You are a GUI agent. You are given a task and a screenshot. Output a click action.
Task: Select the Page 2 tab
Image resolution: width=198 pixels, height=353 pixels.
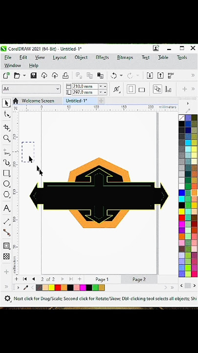point(139,279)
